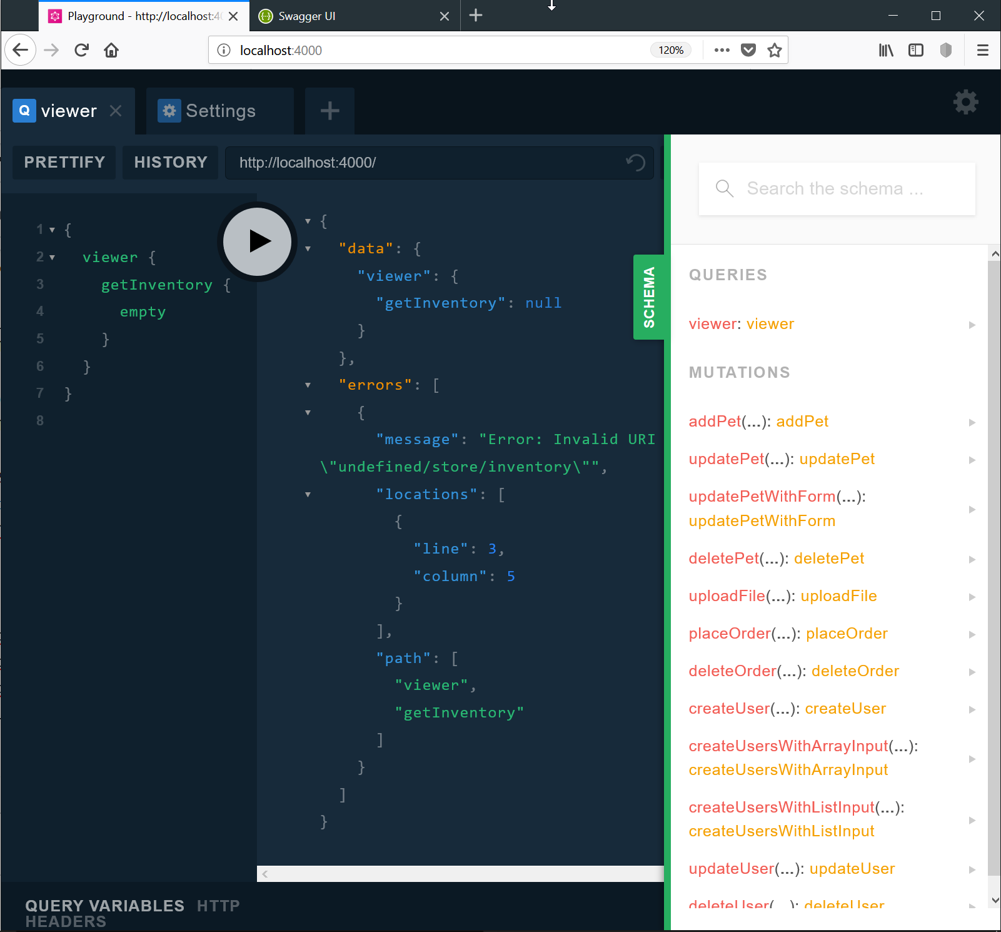Open the QUERY VARIABLES panel
This screenshot has height=932, width=1001.
point(104,905)
